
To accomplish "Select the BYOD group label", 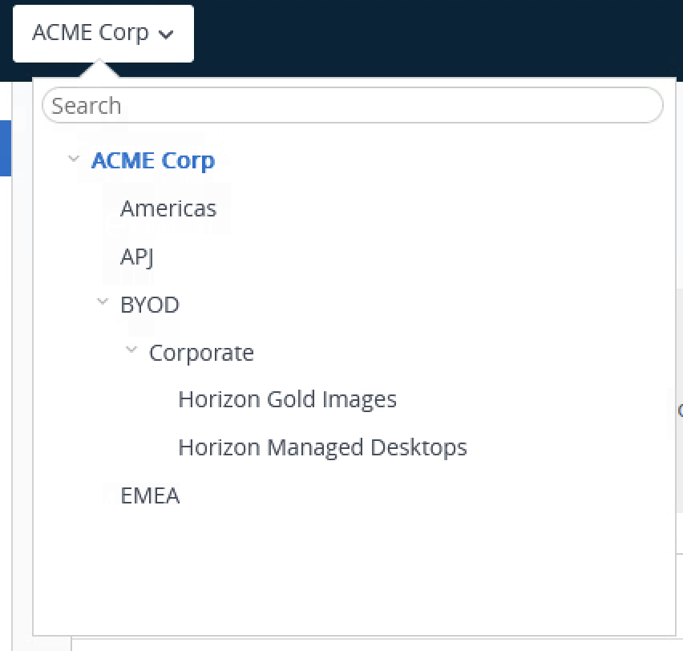I will [x=150, y=305].
